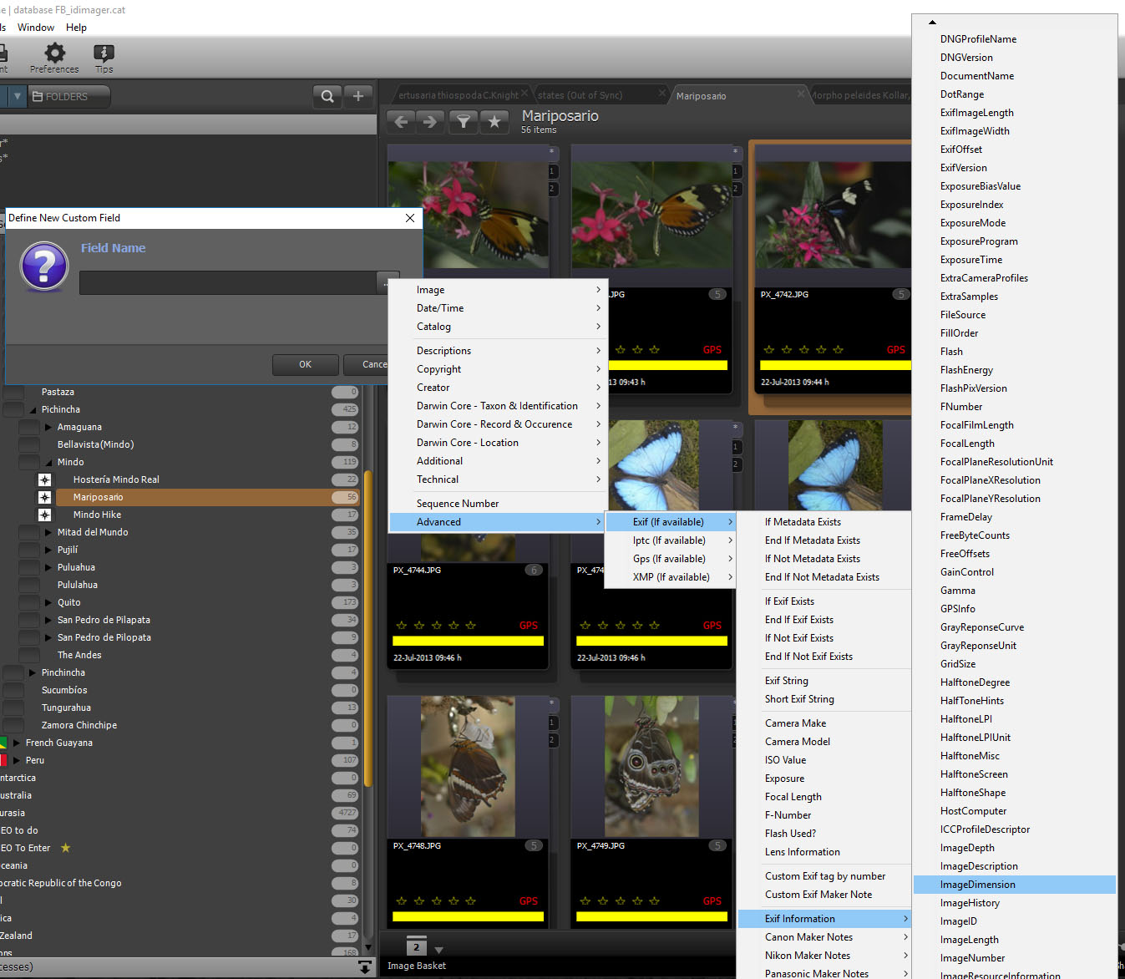Expand the French Guayana tree node
Screen dimensions: 1125x979
17,743
